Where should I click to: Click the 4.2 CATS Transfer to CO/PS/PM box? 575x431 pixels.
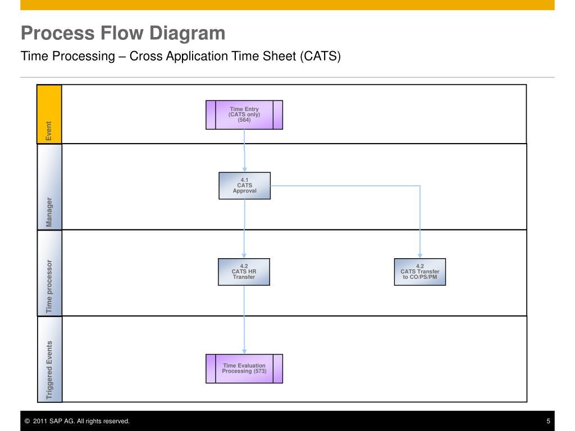[420, 272]
